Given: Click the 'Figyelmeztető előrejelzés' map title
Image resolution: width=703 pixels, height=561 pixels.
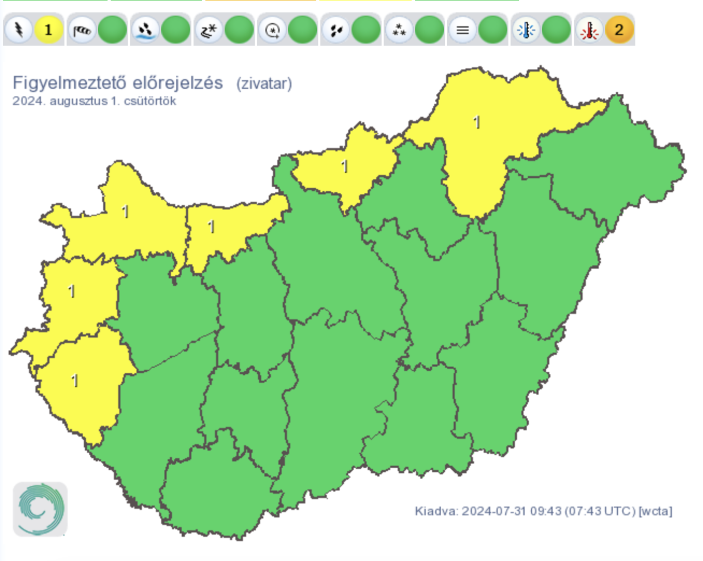Looking at the screenshot, I should [118, 83].
